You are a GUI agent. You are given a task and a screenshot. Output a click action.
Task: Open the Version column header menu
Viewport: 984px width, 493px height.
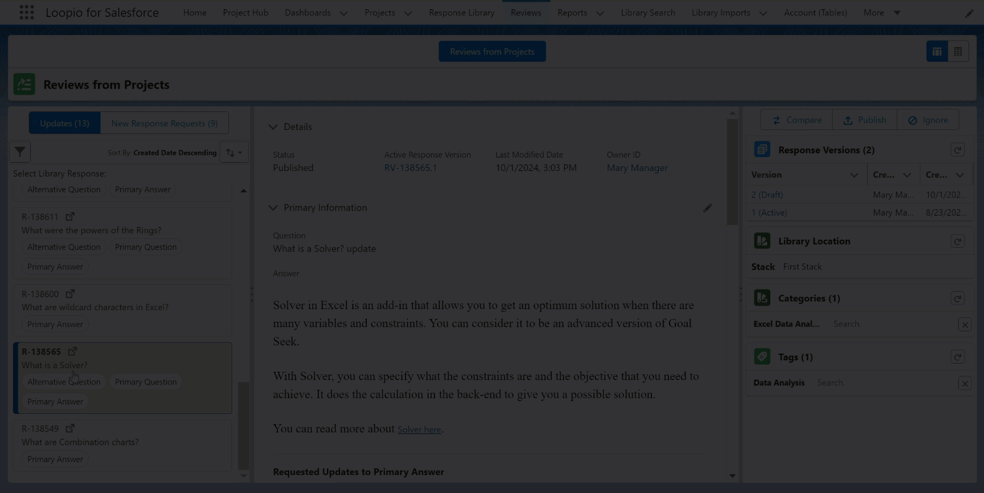pos(854,175)
